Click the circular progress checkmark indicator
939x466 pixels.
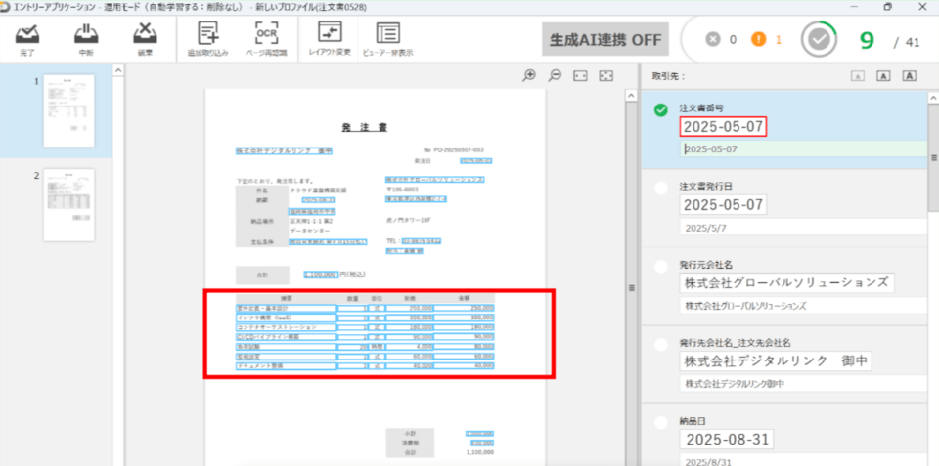[x=818, y=39]
